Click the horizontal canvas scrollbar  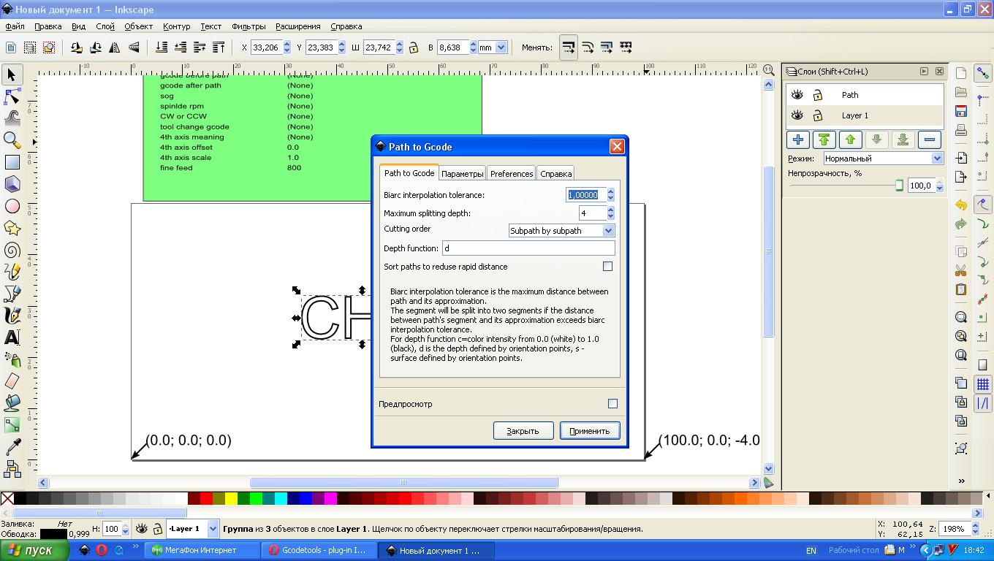(x=403, y=482)
